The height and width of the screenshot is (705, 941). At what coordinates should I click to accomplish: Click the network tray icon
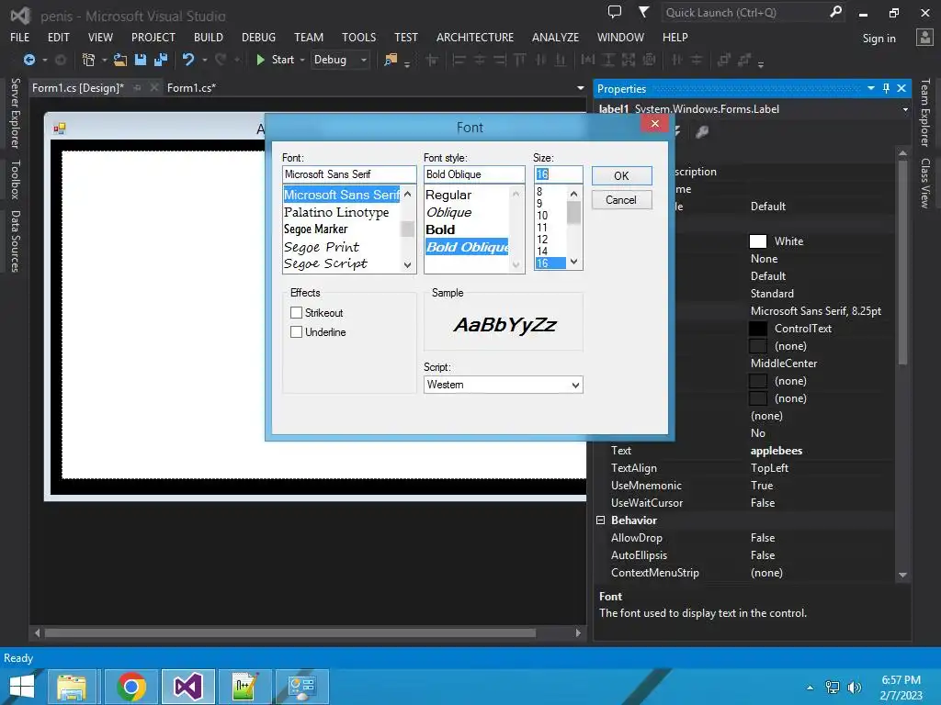pyautogui.click(x=833, y=687)
